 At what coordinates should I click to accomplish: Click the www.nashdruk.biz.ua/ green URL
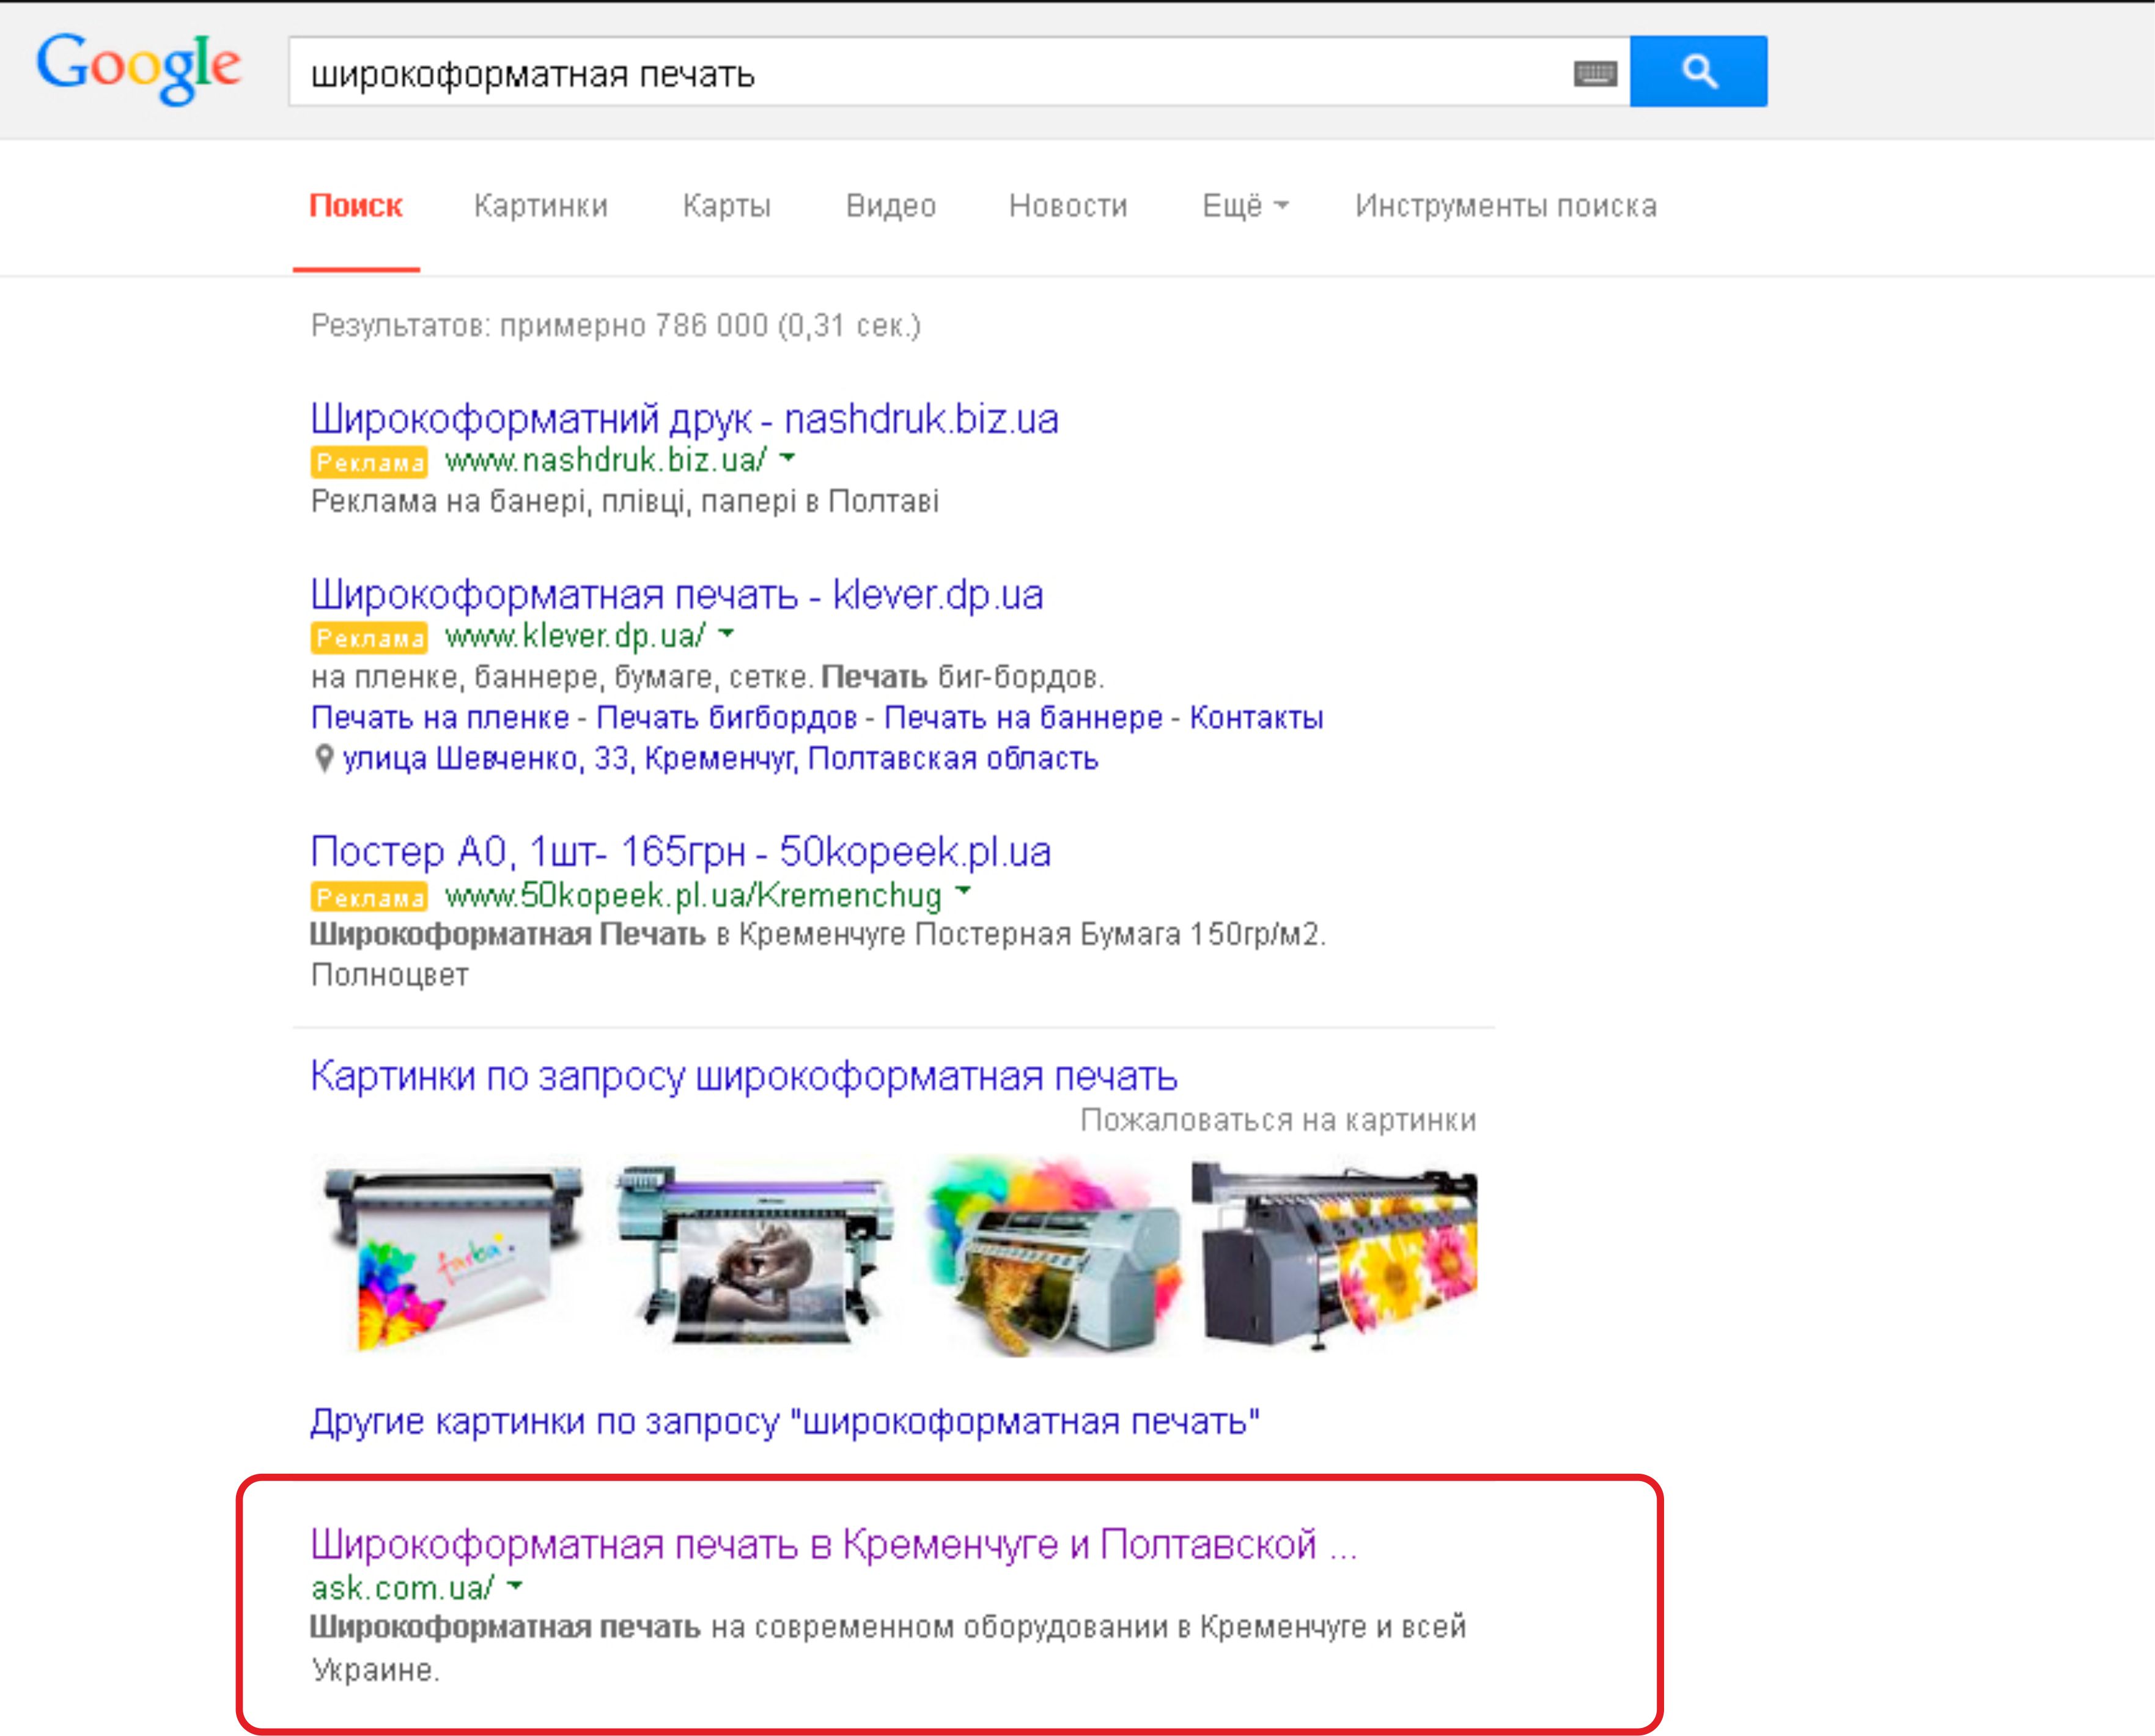click(606, 460)
